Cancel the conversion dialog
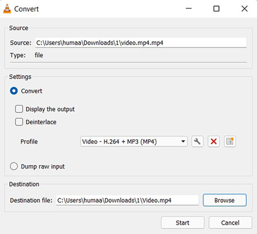This screenshot has height=234, width=257. [x=230, y=222]
